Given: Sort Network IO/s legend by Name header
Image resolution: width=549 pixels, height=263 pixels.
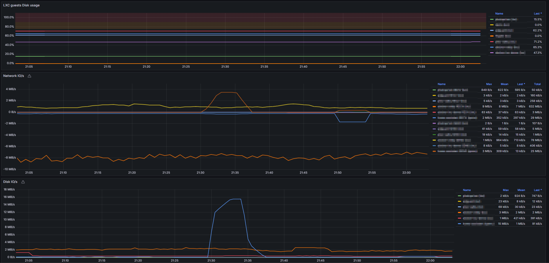Looking at the screenshot, I should [x=442, y=84].
